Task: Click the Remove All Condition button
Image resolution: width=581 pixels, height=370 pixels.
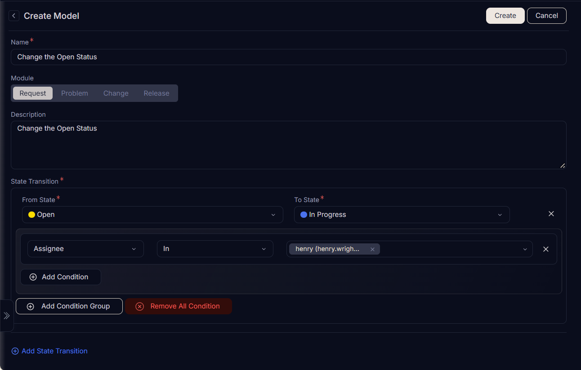Action: coord(179,306)
